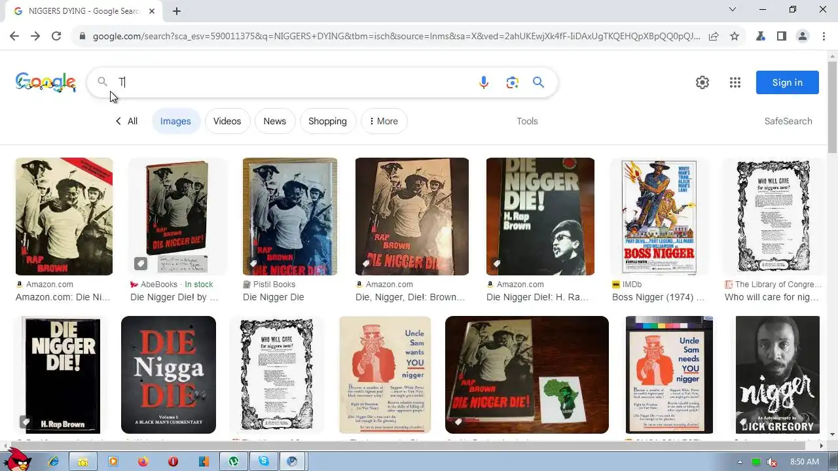Open Skype from the taskbar
This screenshot has width=838, height=471.
click(x=264, y=461)
